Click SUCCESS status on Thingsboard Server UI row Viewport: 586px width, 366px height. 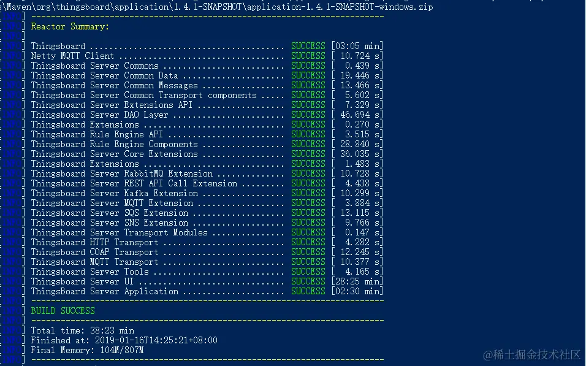click(308, 281)
